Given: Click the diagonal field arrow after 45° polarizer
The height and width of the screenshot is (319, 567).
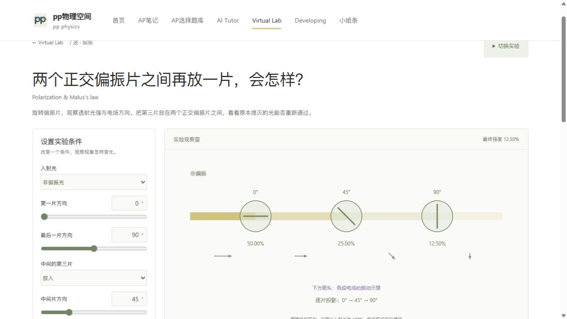Looking at the screenshot, I should coord(392,256).
